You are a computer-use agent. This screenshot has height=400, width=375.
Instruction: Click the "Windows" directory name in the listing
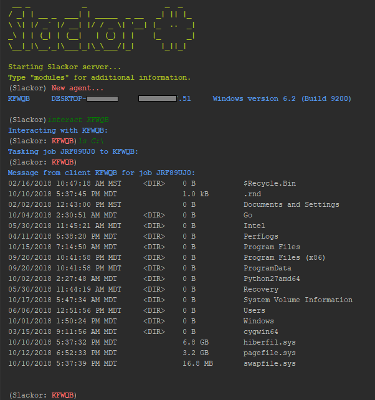[x=259, y=321]
